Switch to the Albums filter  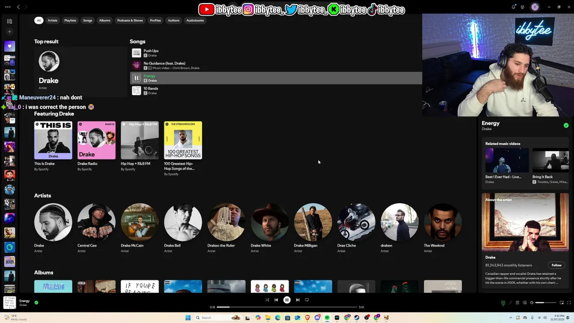coord(104,20)
